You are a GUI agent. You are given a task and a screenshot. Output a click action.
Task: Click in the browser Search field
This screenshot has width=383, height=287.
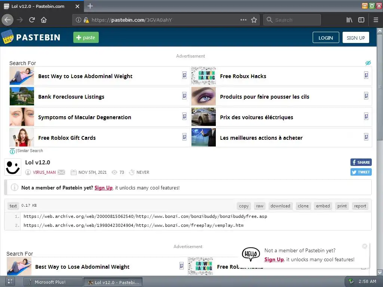click(292, 20)
